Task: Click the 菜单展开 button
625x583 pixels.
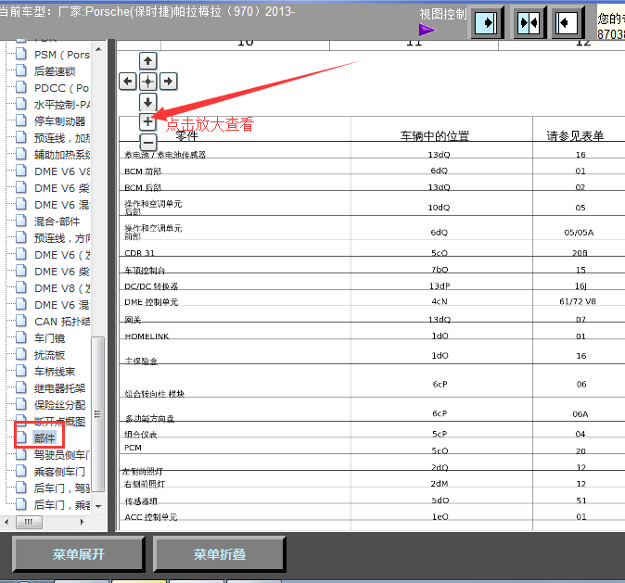Action: click(x=78, y=554)
